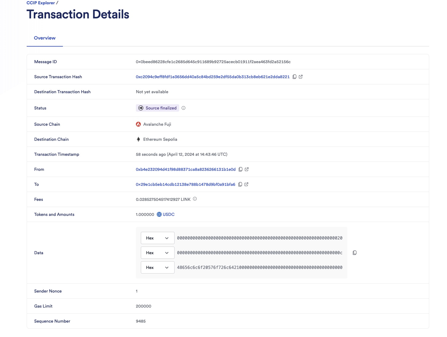This screenshot has height=337, width=447.
Task: Copy the Data hex payload
Action: click(x=355, y=253)
